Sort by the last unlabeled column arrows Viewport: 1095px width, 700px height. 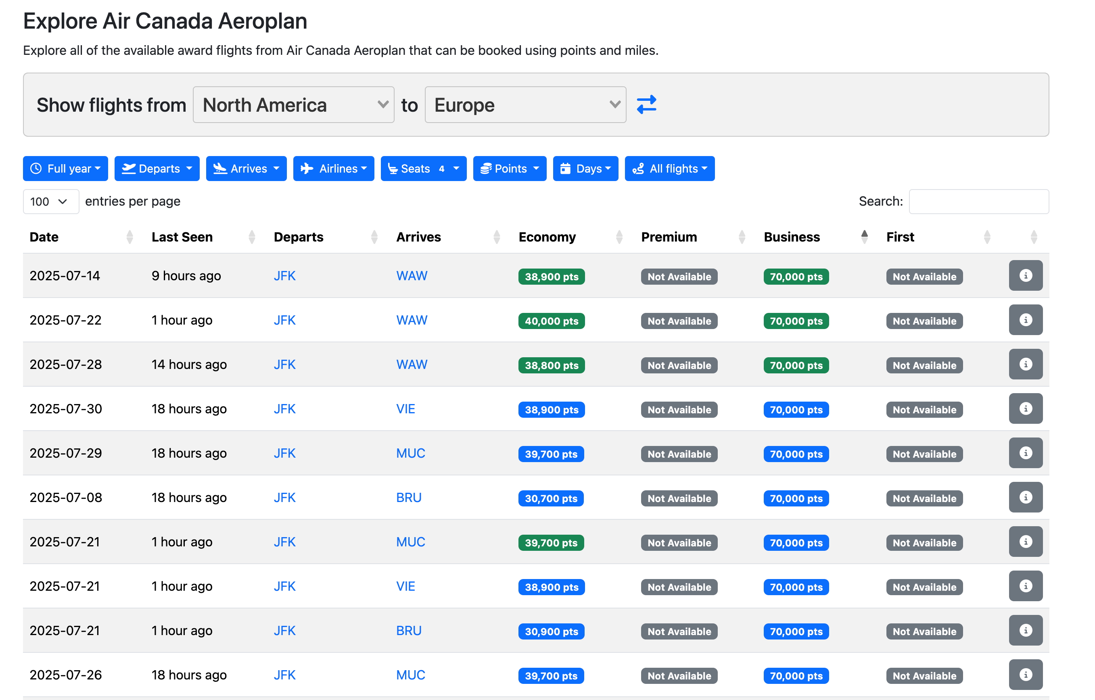pos(1034,237)
